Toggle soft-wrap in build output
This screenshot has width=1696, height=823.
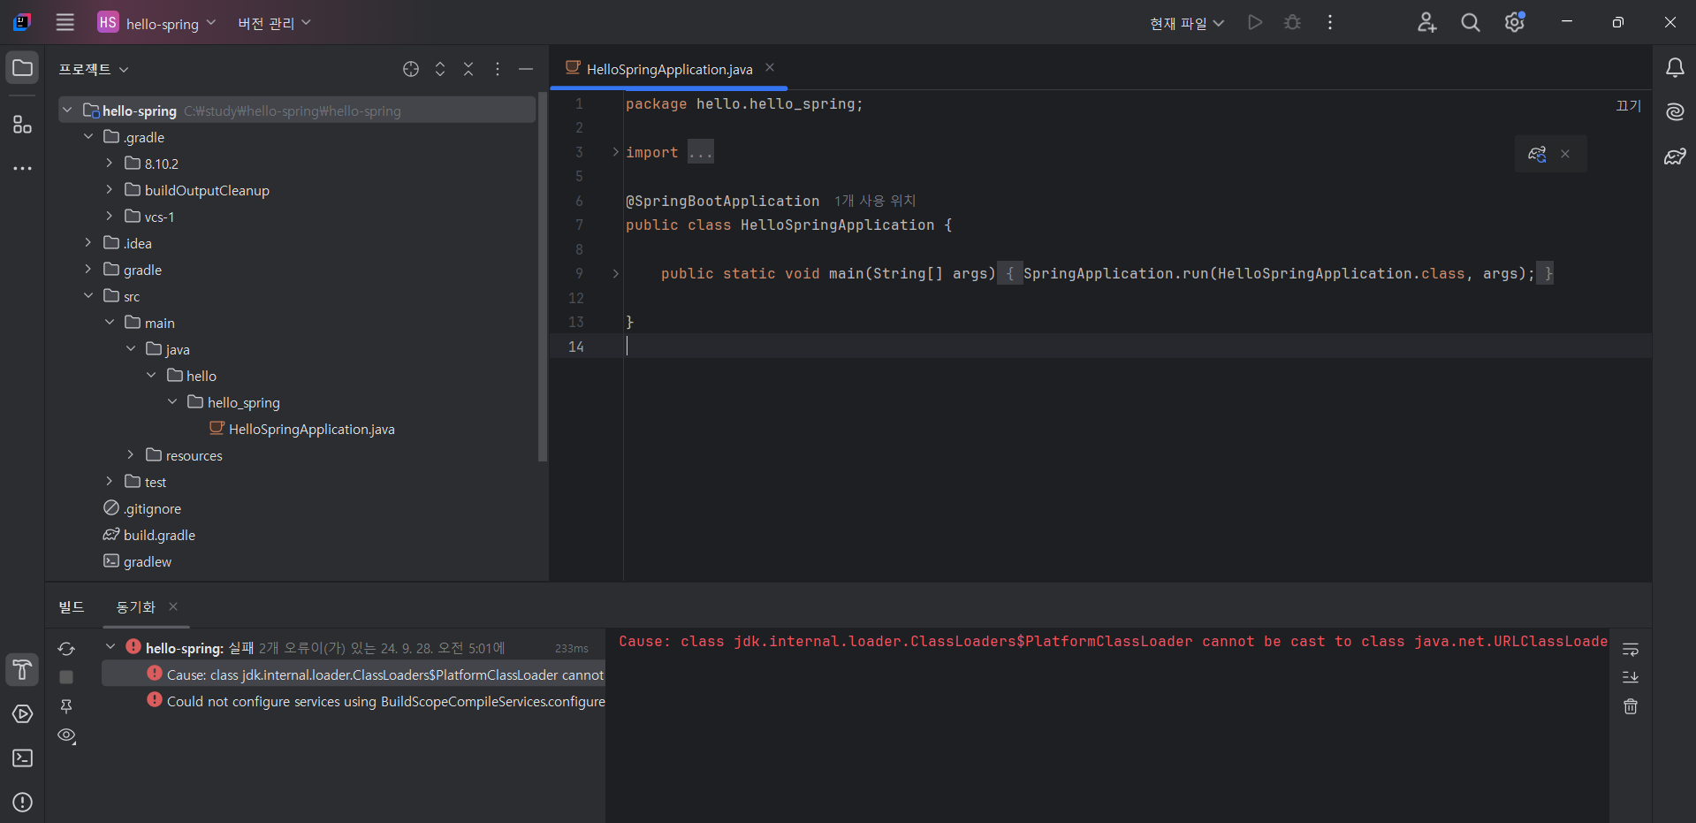tap(1631, 650)
